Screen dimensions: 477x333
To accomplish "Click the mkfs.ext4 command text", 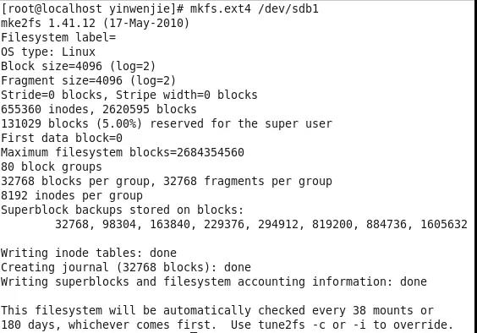I will pyautogui.click(x=221, y=8).
